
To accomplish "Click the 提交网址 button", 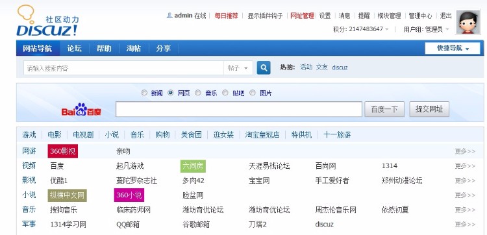I will pos(429,109).
